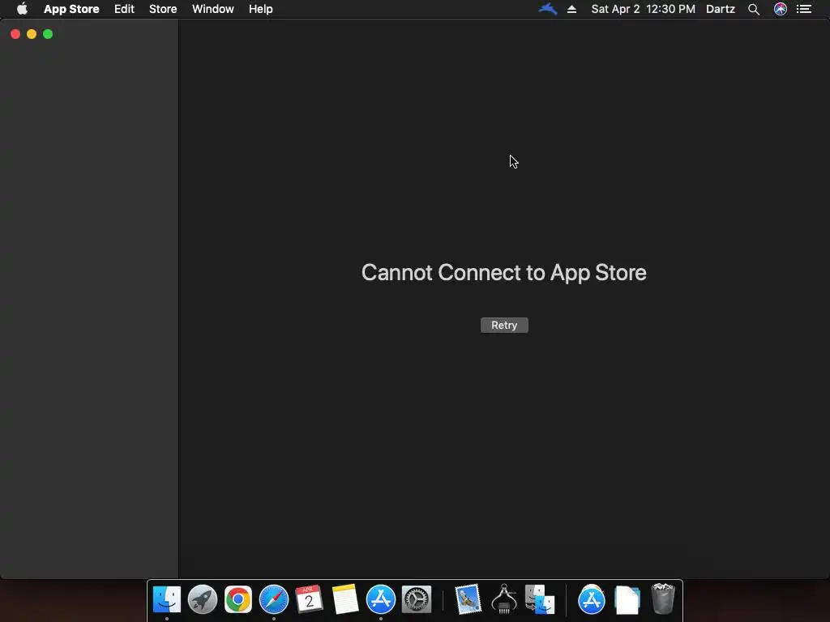Viewport: 830px width, 622px height.
Task: Open Notes from the Dock
Action: [x=345, y=600]
